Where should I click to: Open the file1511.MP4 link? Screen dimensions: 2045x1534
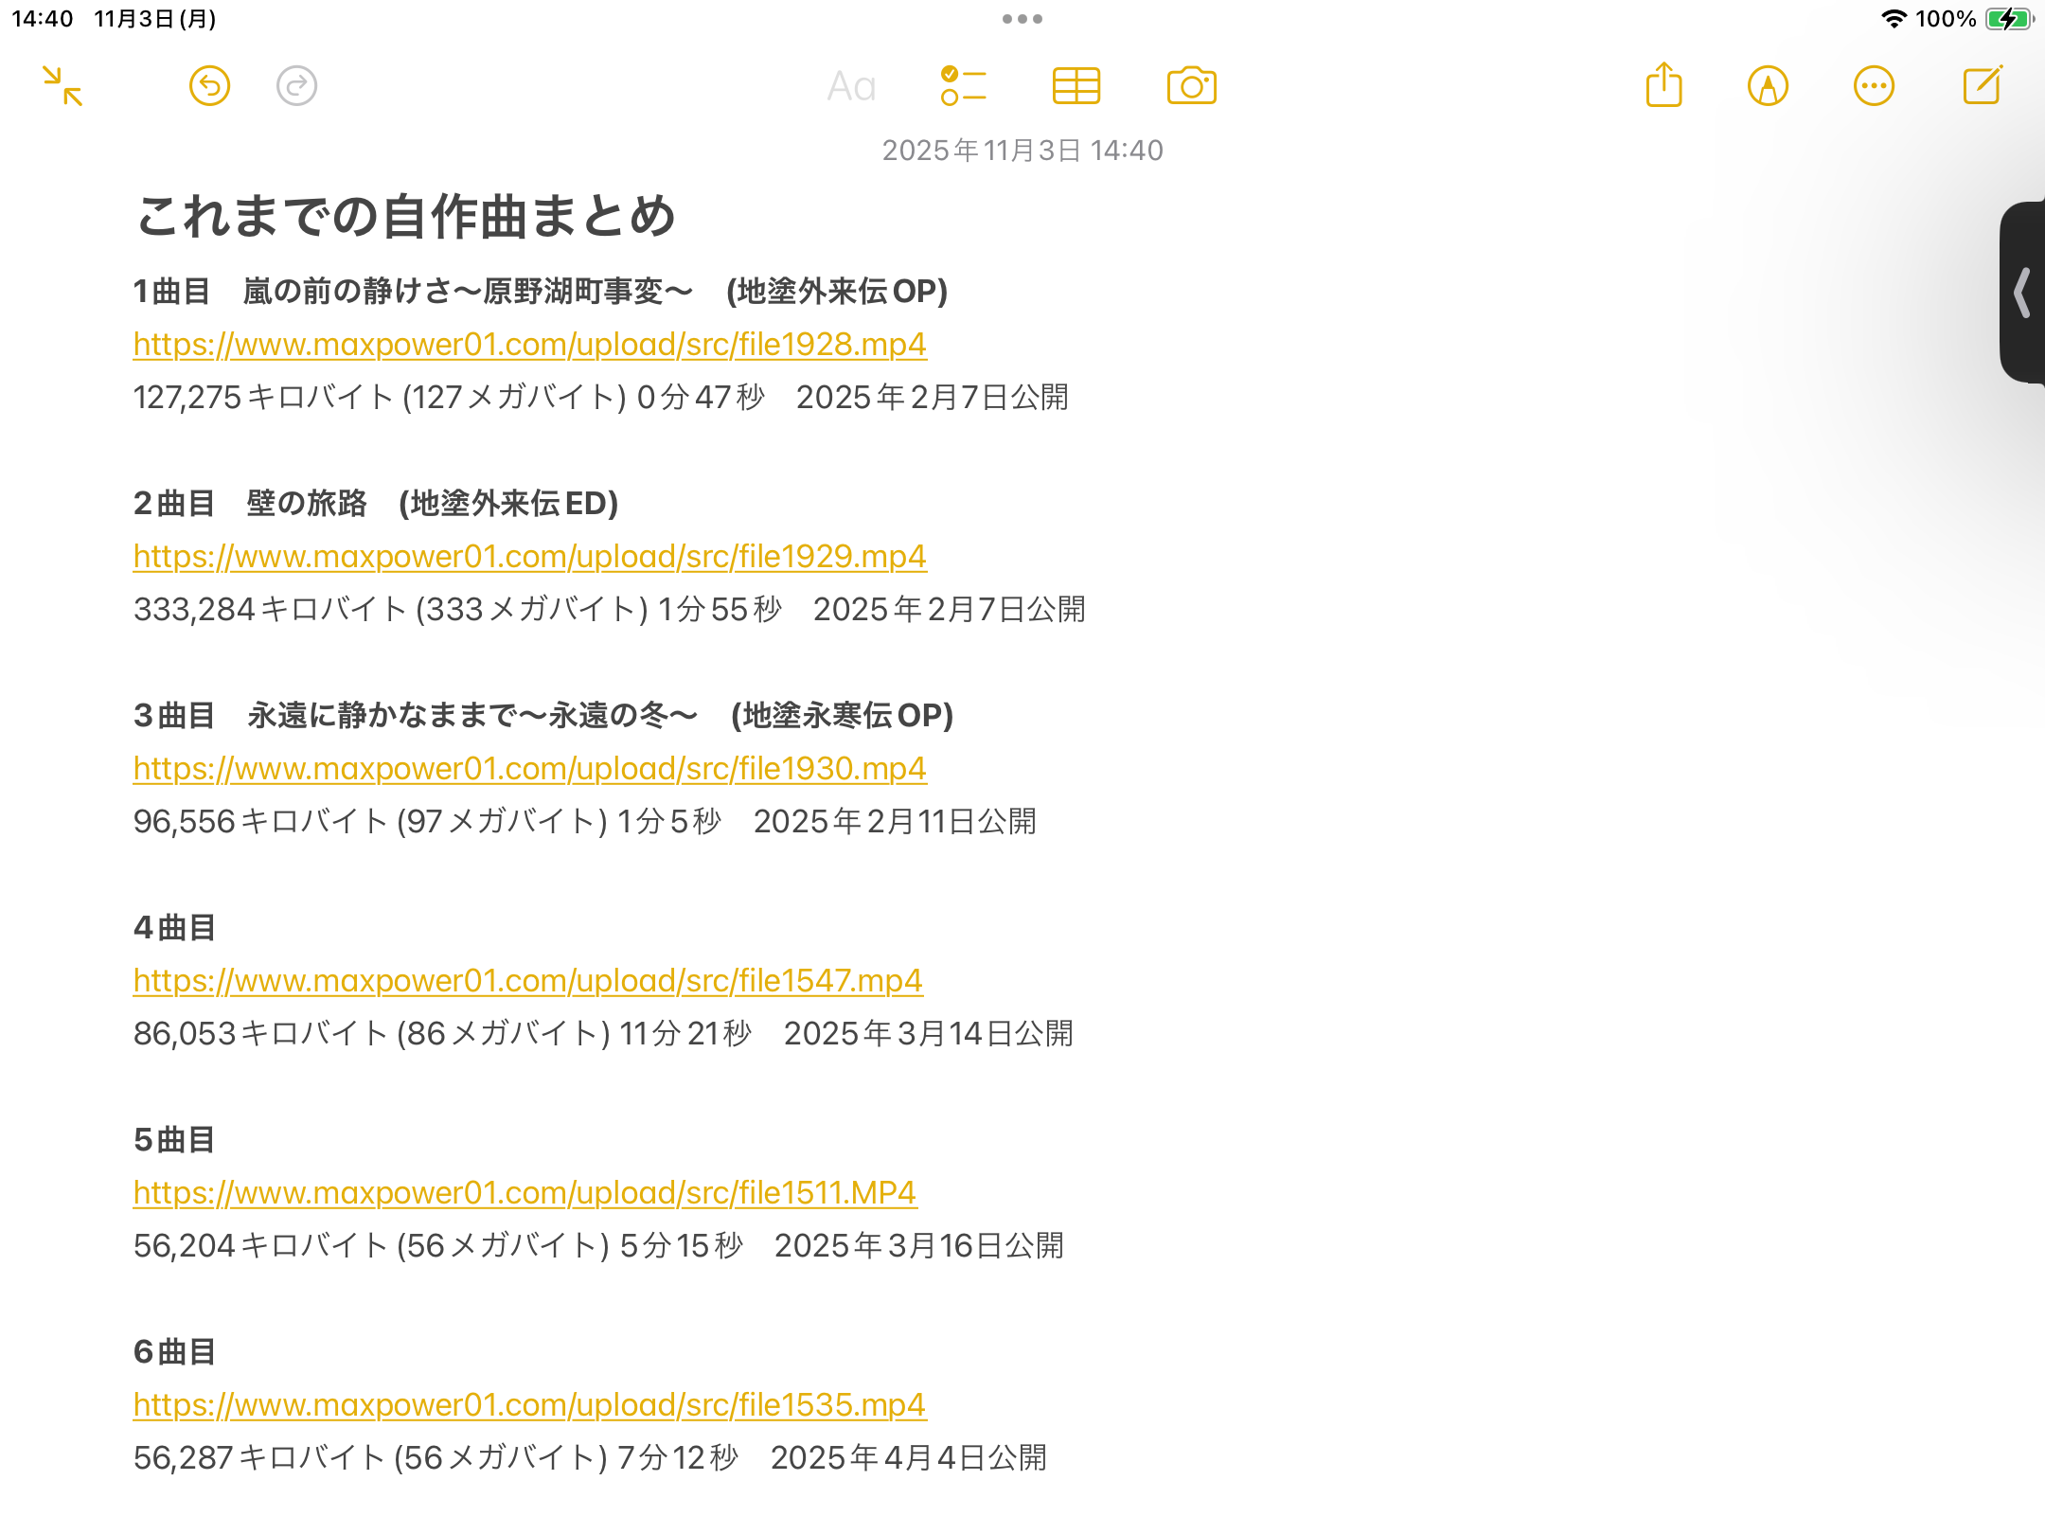525,1193
